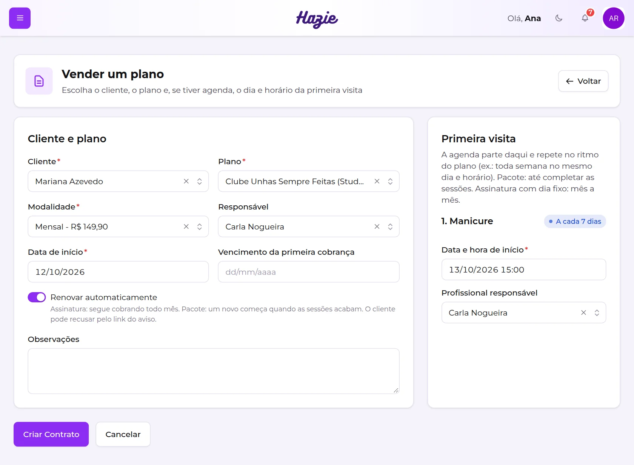The image size is (634, 465).
Task: Click the Hazie logo
Action: tap(317, 19)
